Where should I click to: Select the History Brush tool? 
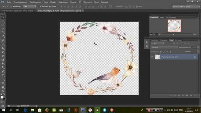pos(3,52)
